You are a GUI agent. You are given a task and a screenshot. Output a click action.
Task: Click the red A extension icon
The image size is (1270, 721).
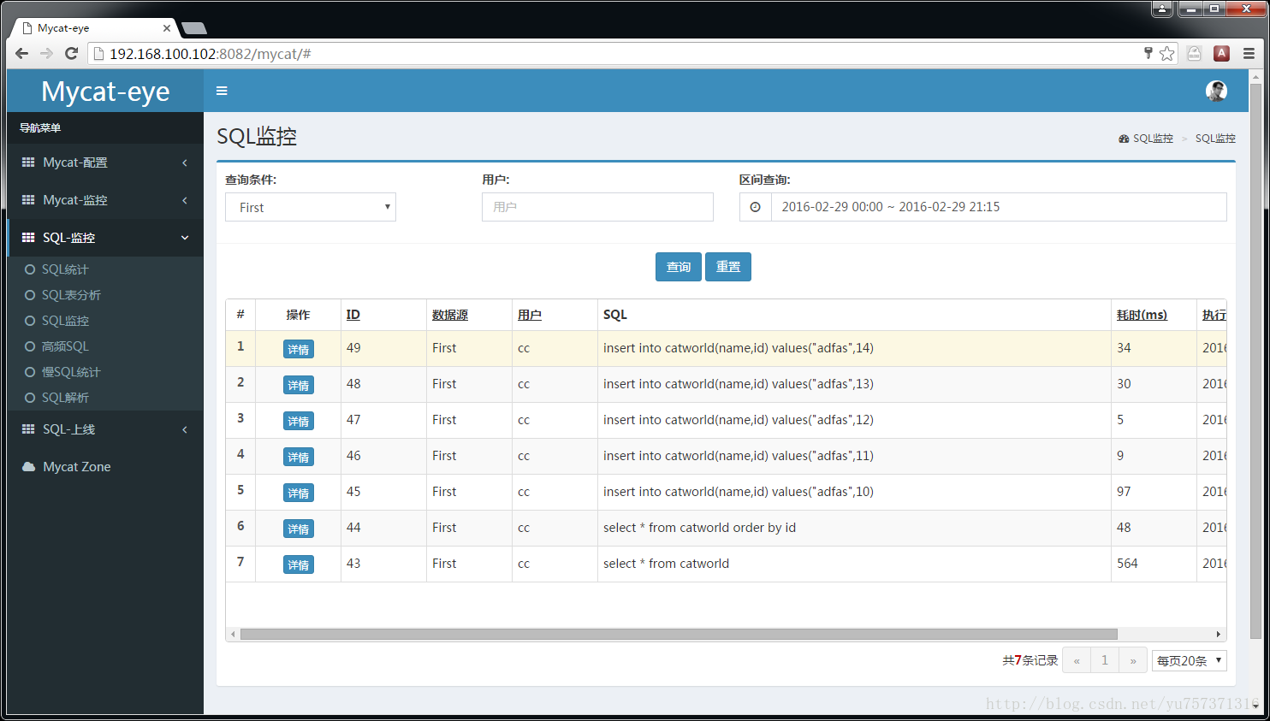point(1222,54)
